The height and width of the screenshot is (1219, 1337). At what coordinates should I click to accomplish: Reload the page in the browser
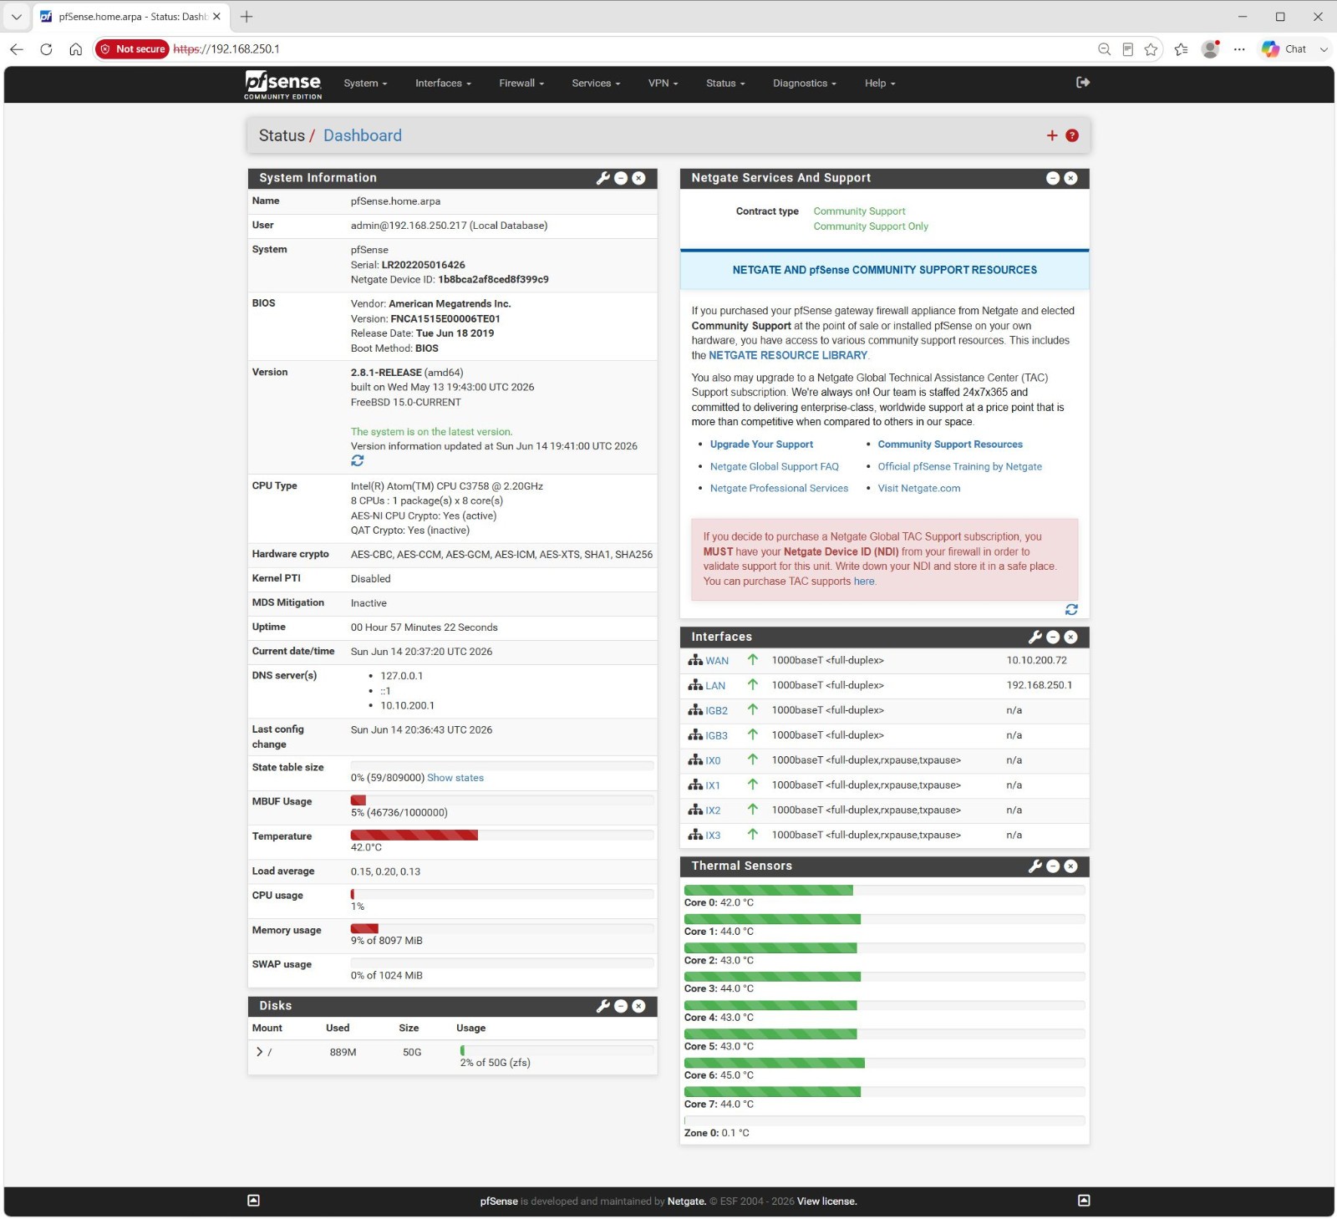point(46,49)
